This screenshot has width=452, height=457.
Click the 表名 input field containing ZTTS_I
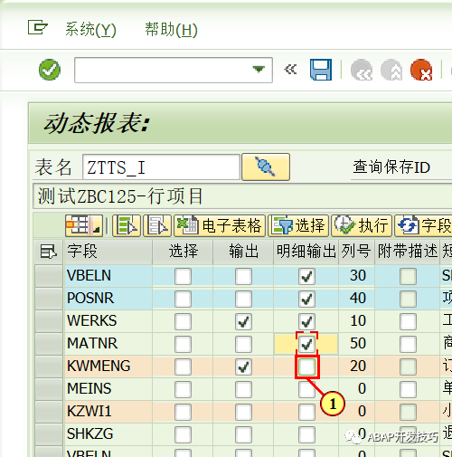161,167
